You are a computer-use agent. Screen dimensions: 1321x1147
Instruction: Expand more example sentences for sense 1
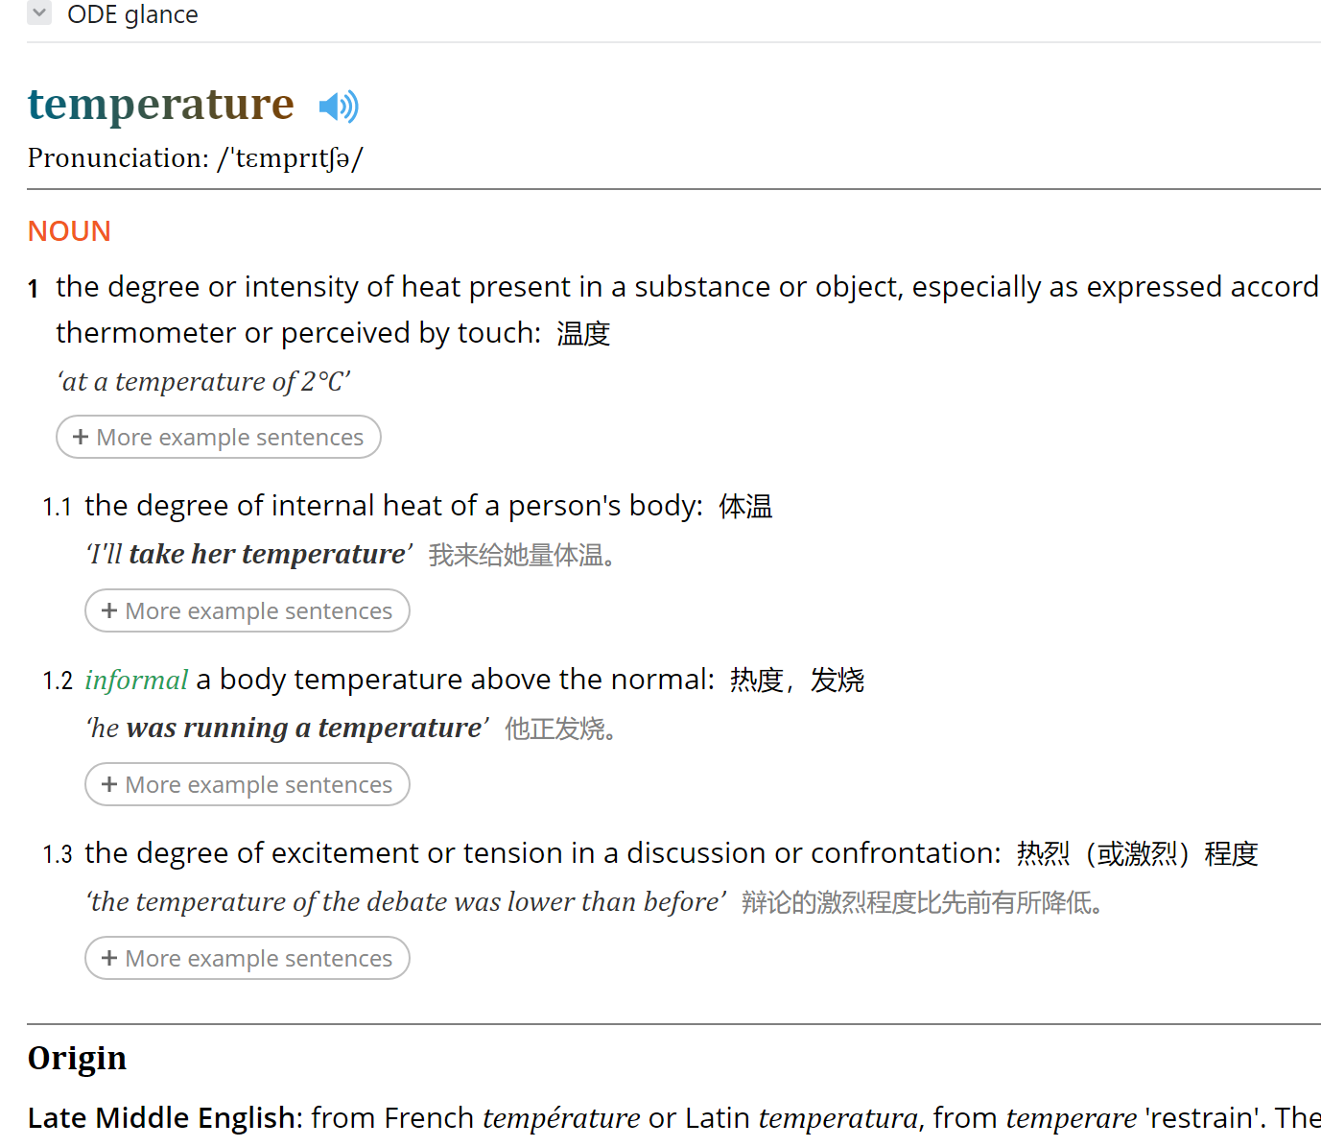pyautogui.click(x=219, y=437)
